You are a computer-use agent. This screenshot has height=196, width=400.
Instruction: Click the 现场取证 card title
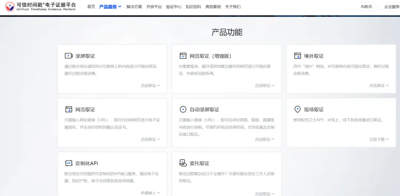click(314, 110)
